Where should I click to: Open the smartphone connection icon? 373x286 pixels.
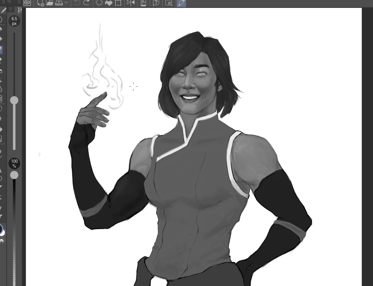pyautogui.click(x=143, y=3)
